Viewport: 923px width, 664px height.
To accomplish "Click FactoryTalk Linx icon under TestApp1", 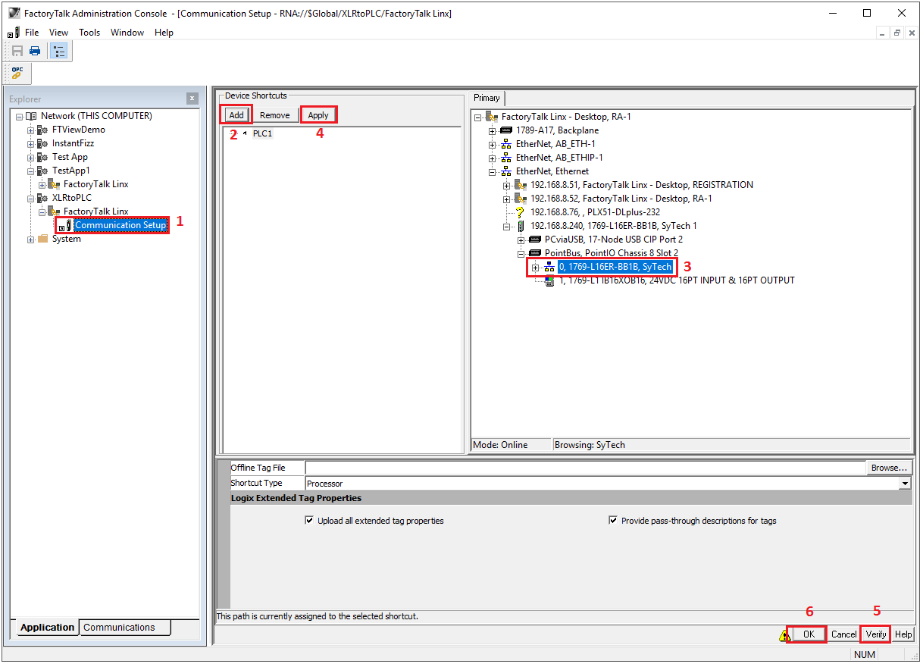I will point(55,184).
